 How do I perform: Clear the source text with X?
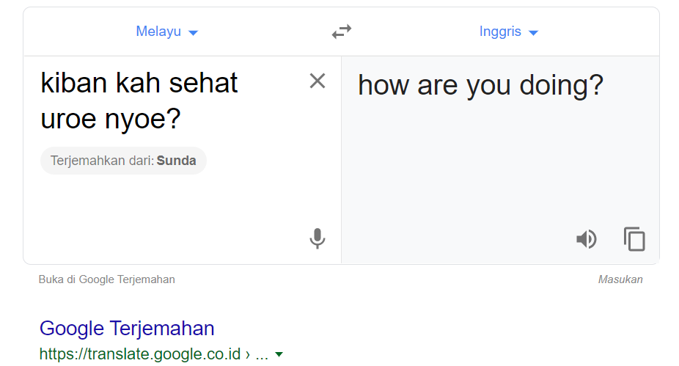pyautogui.click(x=318, y=81)
